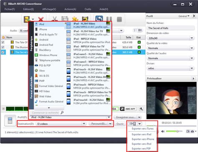
Task: Click the filmstrip arrow icon in toolbar
Action: point(85,19)
